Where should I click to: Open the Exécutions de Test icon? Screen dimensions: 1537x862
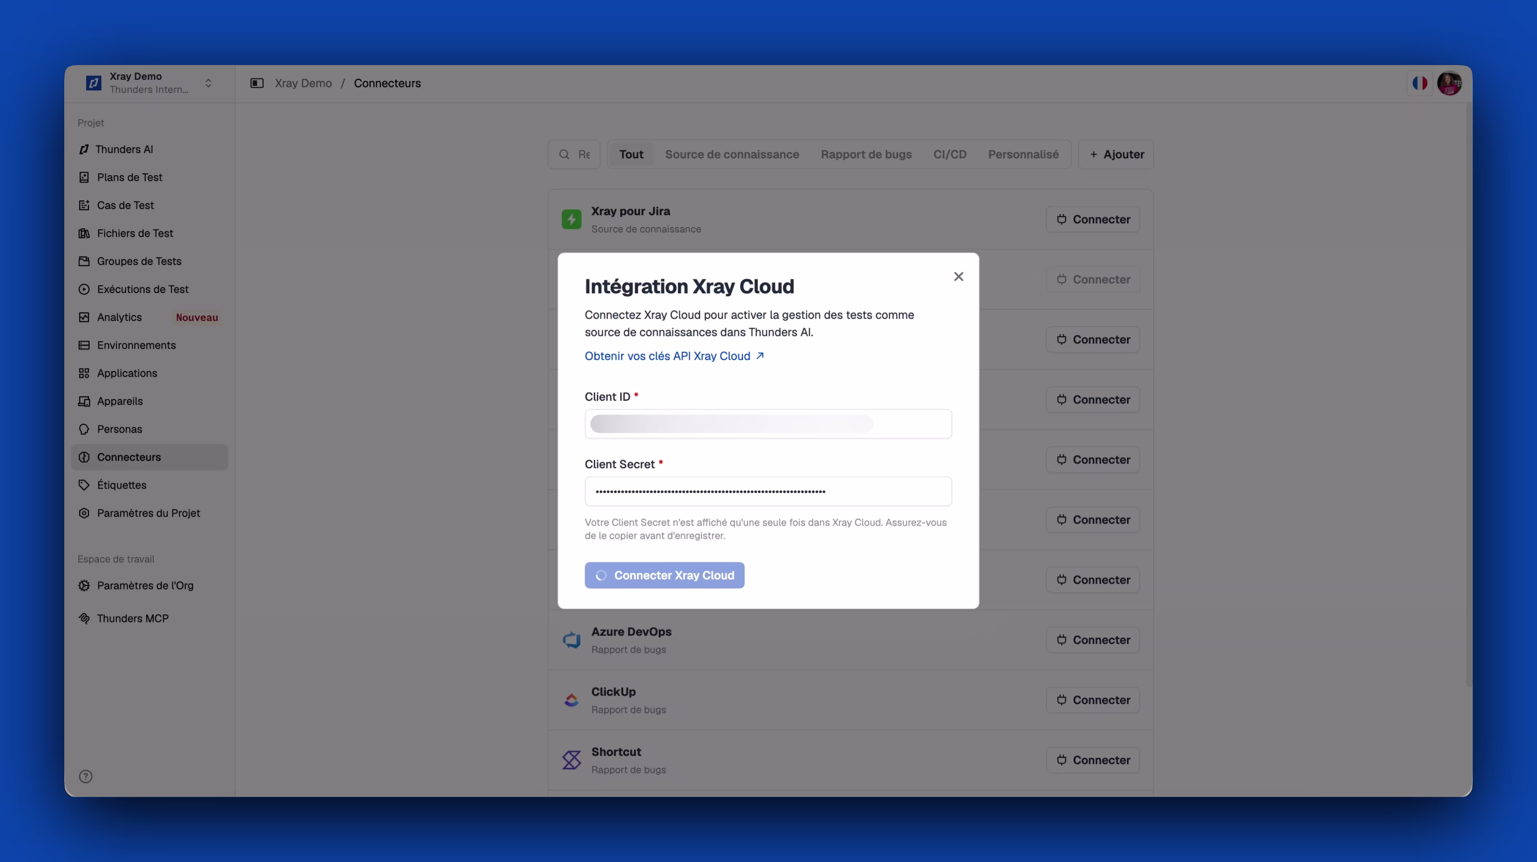tap(84, 289)
